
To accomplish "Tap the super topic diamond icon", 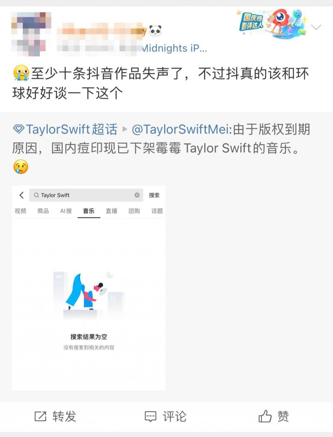I will [x=18, y=129].
